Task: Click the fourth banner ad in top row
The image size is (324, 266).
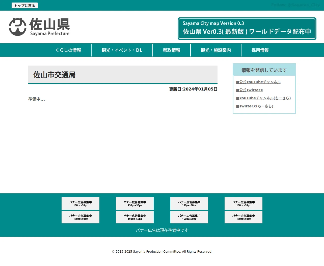Action: point(244,203)
